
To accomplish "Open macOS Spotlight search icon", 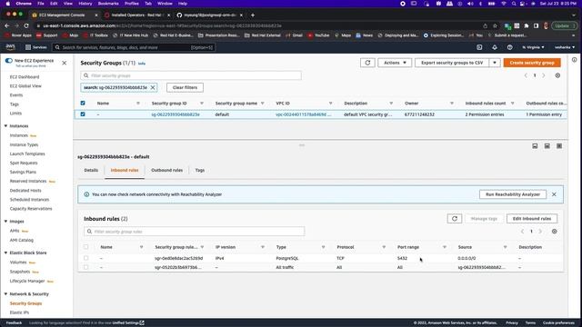I will coord(514,4).
